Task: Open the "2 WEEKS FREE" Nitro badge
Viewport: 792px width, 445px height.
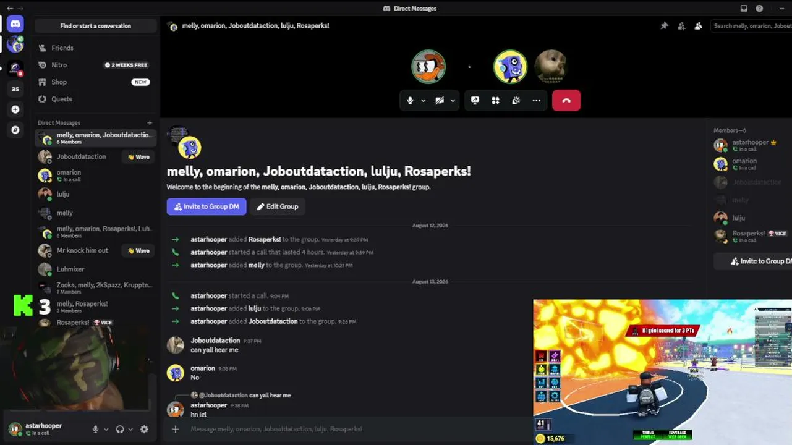Action: [126, 65]
